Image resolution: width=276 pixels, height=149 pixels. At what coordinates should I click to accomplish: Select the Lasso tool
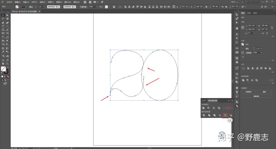7,19
